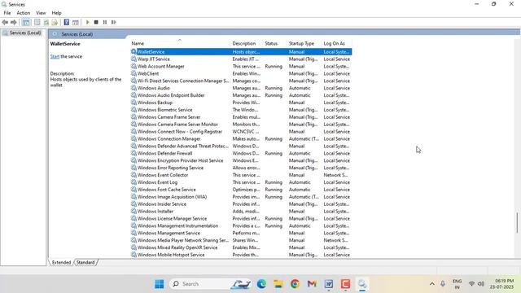Click the Pause Service toolbar icon
This screenshot has width=521, height=293.
[105, 22]
